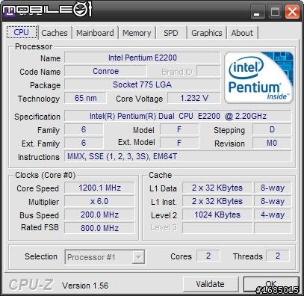This screenshot has height=296, width=304.
Task: Click the Validate button
Action: coord(210,284)
